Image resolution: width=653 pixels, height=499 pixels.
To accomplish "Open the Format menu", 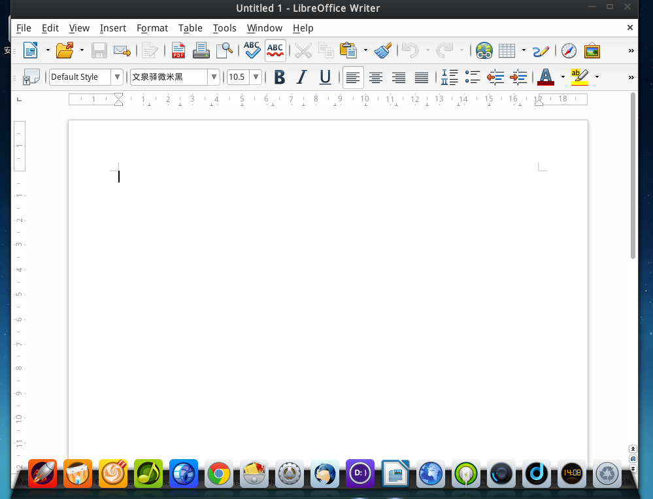I will pos(152,28).
